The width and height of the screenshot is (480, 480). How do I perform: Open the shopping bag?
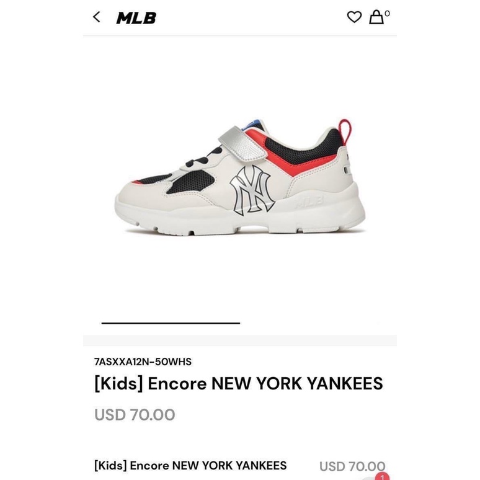click(376, 17)
